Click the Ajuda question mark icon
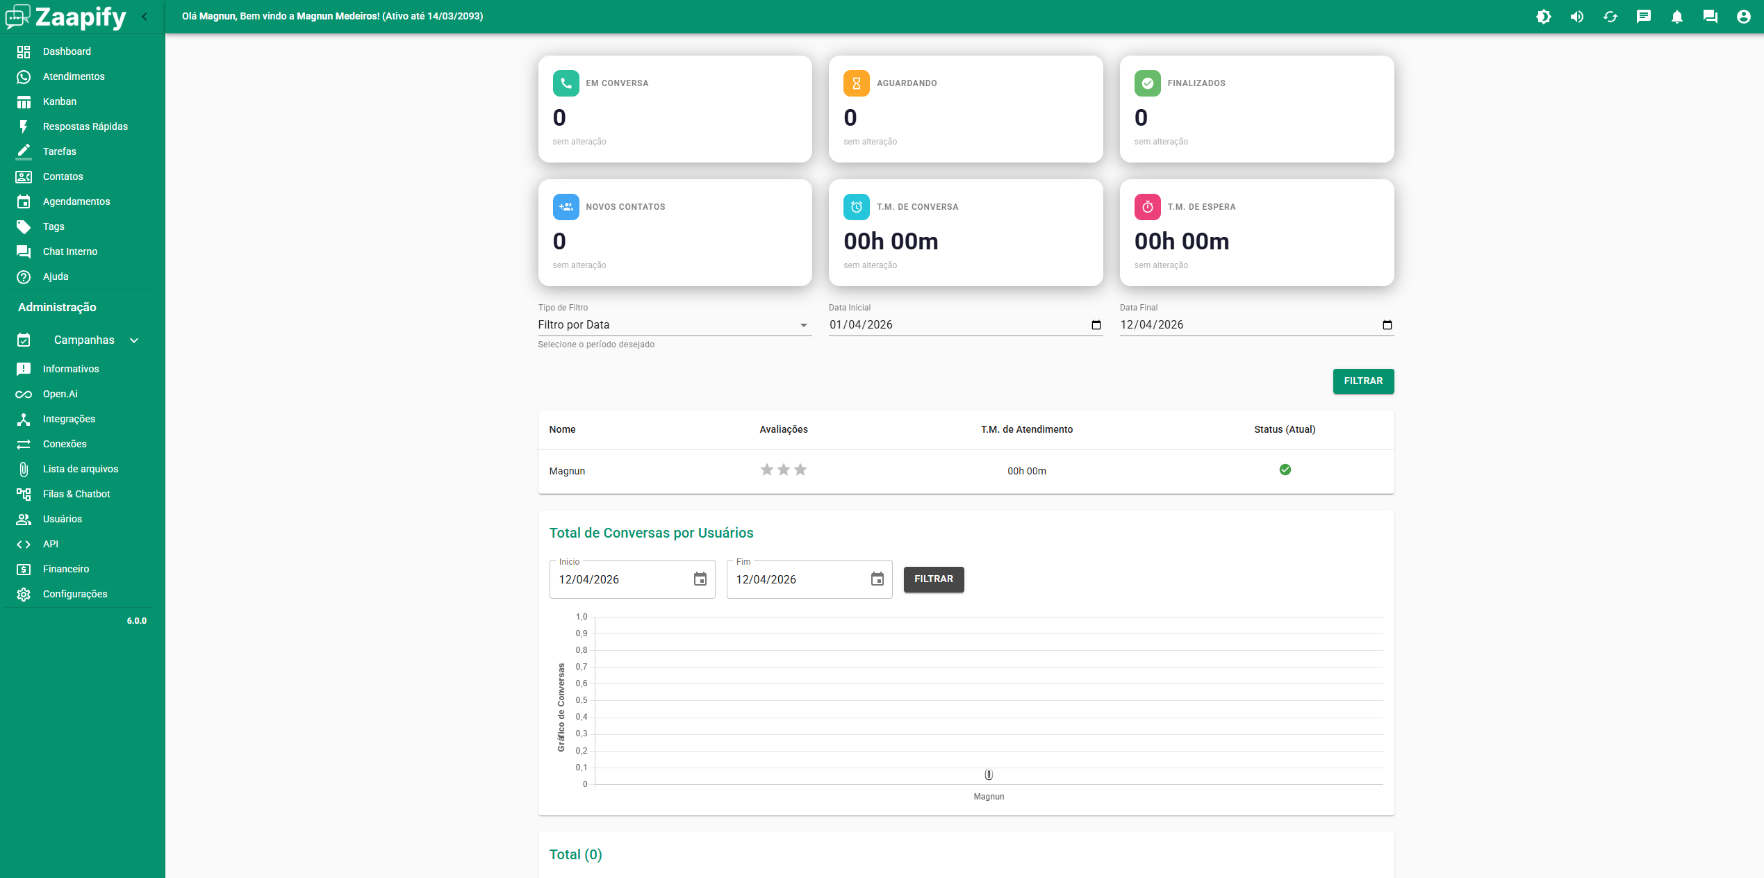Viewport: 1764px width, 878px height. coord(24,276)
